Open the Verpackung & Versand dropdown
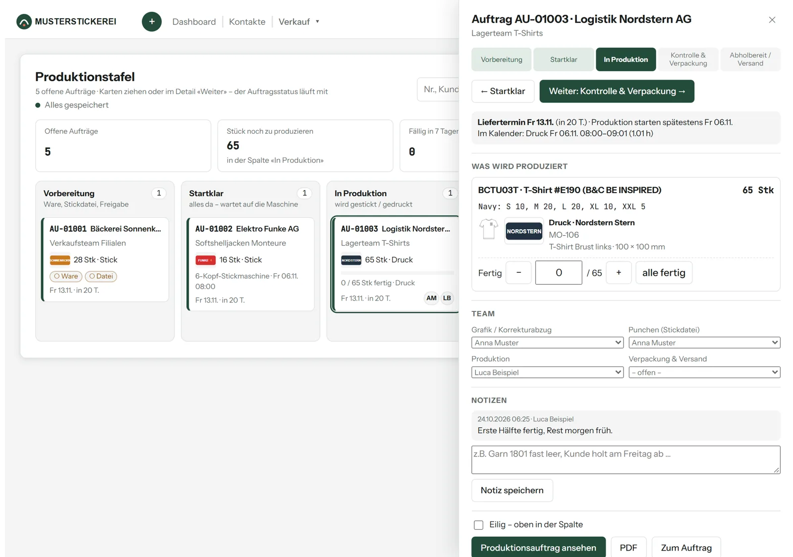Screen dimensions: 793x557 (x=704, y=372)
